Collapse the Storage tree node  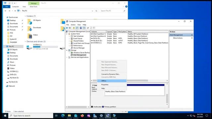(x=67, y=50)
